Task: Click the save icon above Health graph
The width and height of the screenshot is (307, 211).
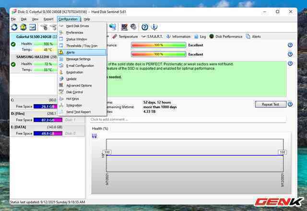Action: (x=94, y=136)
